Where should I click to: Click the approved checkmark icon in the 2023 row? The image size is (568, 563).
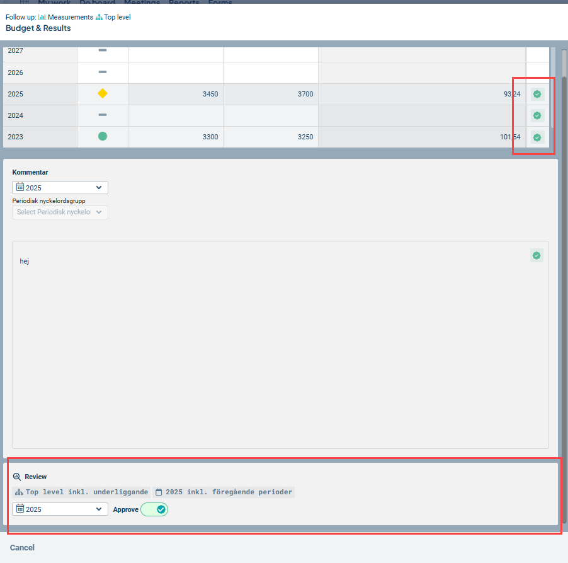(x=537, y=137)
